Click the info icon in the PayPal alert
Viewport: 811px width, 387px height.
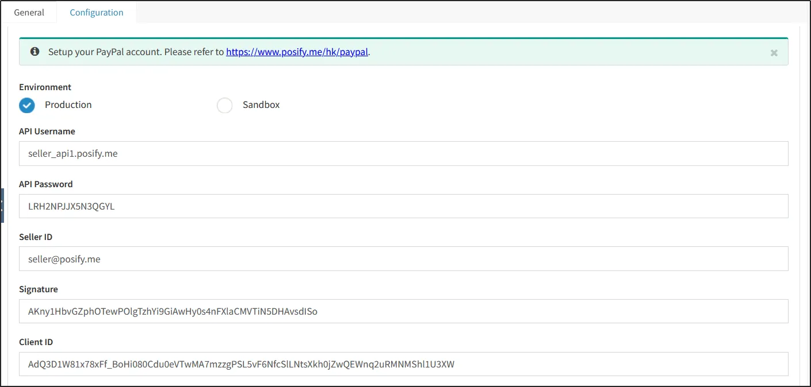tap(35, 52)
